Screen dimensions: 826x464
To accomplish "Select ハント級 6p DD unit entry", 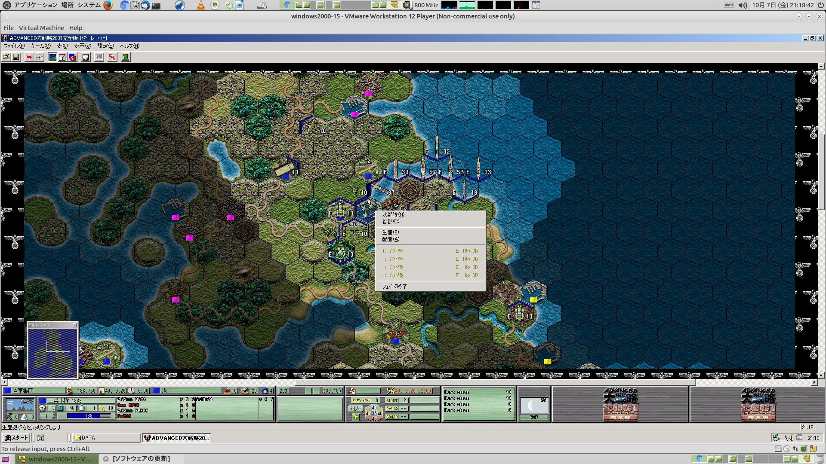I will tap(430, 275).
